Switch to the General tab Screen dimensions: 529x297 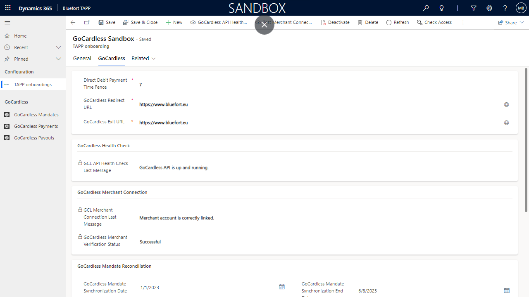82,59
